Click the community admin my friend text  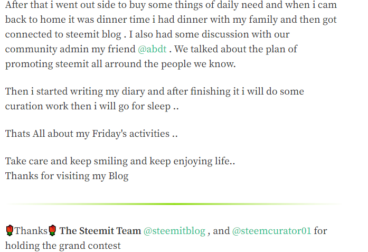[70, 49]
